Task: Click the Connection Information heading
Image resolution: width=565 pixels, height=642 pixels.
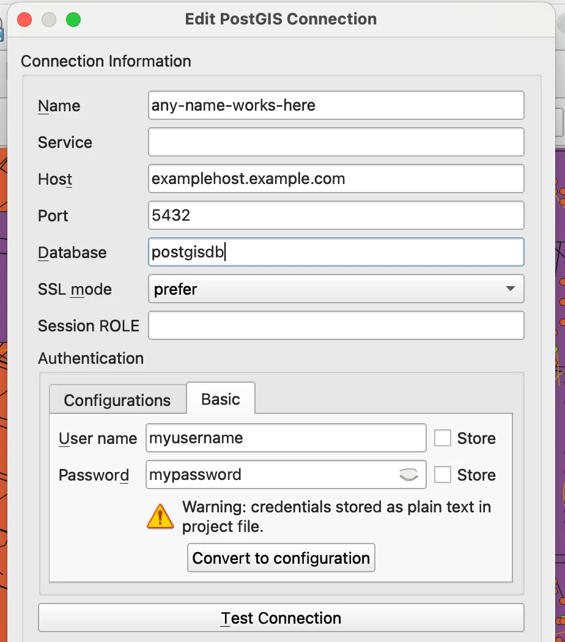Action: pyautogui.click(x=106, y=61)
